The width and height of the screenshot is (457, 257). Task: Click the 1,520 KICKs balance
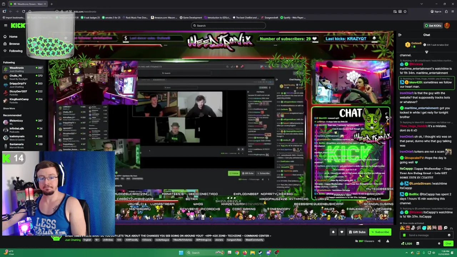click(407, 243)
